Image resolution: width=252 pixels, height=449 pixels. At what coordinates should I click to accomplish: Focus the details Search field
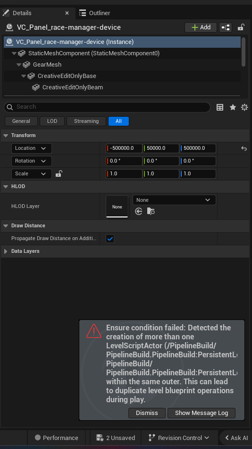[x=107, y=107]
